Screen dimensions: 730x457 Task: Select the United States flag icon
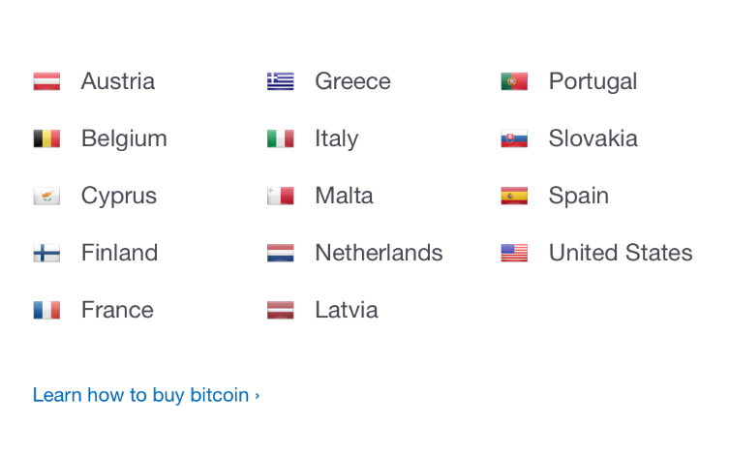(x=514, y=253)
